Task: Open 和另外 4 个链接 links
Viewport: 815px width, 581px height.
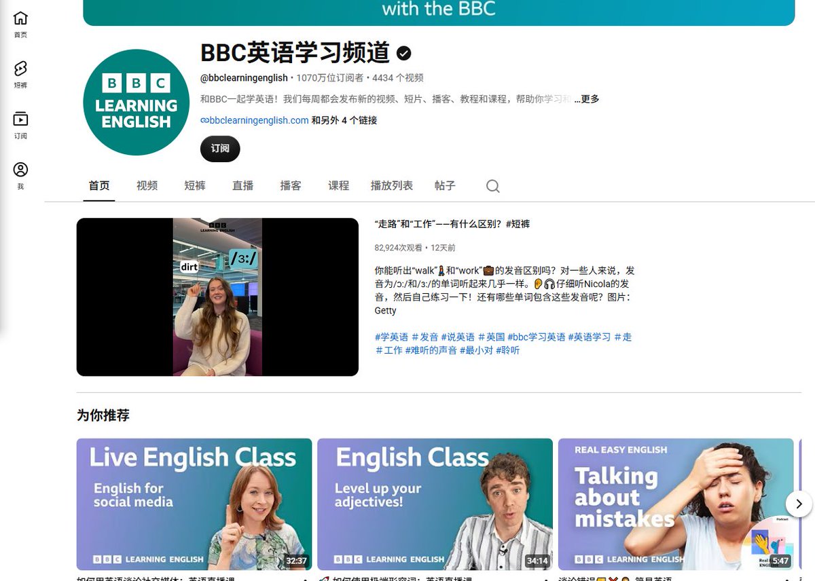Action: [x=344, y=120]
